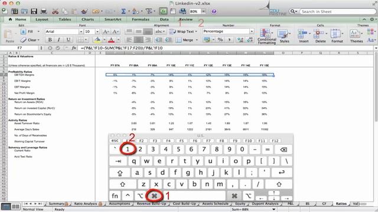Increase font size with larger A icon
378x212 pixels.
coord(106,31)
